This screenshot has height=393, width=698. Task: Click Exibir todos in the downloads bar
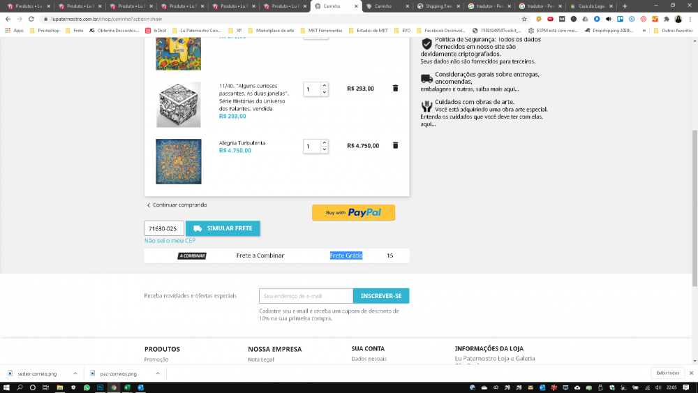coord(667,373)
